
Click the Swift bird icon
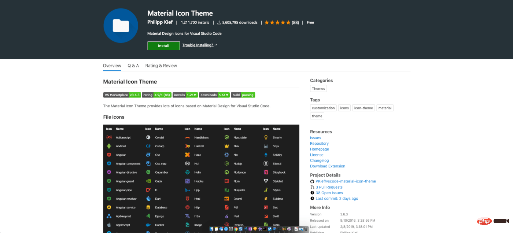(266, 216)
